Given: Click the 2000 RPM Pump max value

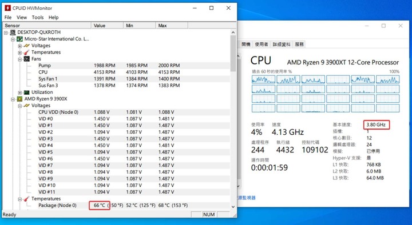Looking at the screenshot, I should pyautogui.click(x=169, y=66).
